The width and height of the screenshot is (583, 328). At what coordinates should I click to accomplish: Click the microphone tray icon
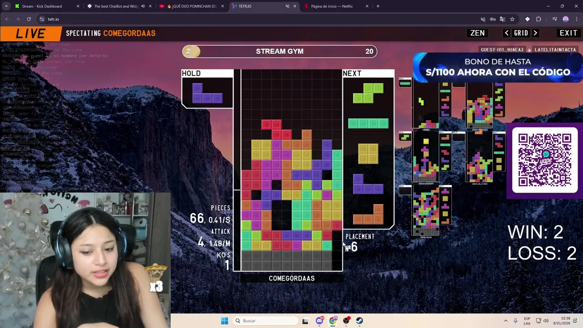[516, 321]
